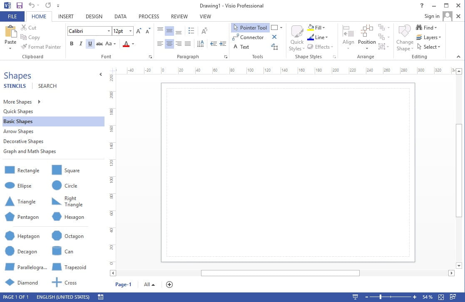Open the Calibri font name dropdown

click(x=109, y=31)
